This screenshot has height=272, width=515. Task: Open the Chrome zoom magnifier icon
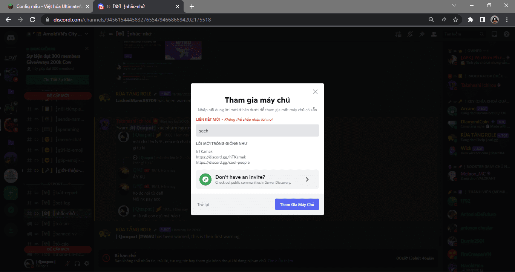click(x=431, y=20)
